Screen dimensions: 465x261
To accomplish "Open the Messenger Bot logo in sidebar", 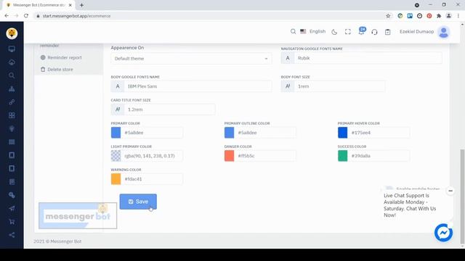I will click(x=12, y=33).
